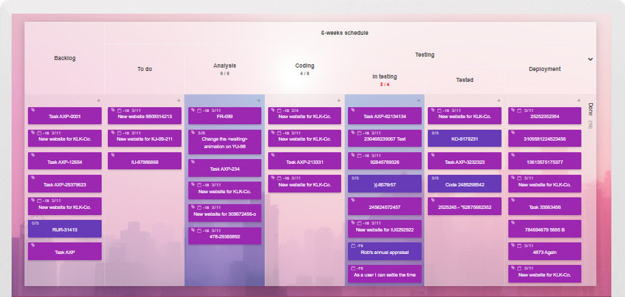Screen dimensions: 625x297
Task: Click the calendar icon on 4873 Again card
Action: pyautogui.click(x=519, y=246)
